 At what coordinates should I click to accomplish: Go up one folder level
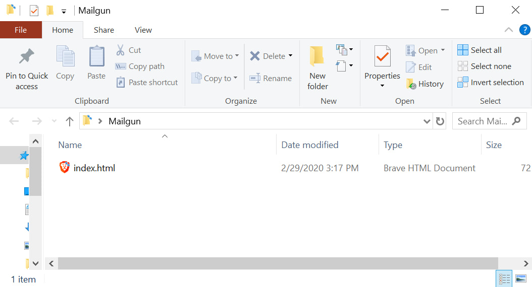(x=70, y=121)
